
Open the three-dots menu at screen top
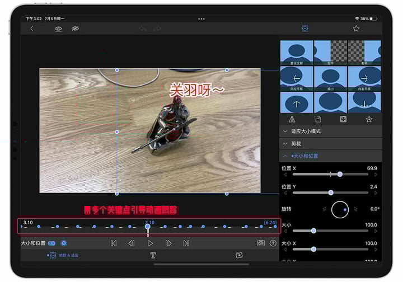(201, 19)
